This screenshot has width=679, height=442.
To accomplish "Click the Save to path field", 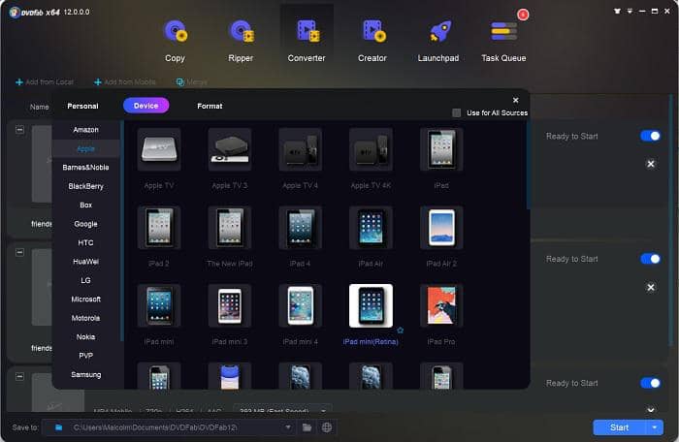I will pos(170,427).
